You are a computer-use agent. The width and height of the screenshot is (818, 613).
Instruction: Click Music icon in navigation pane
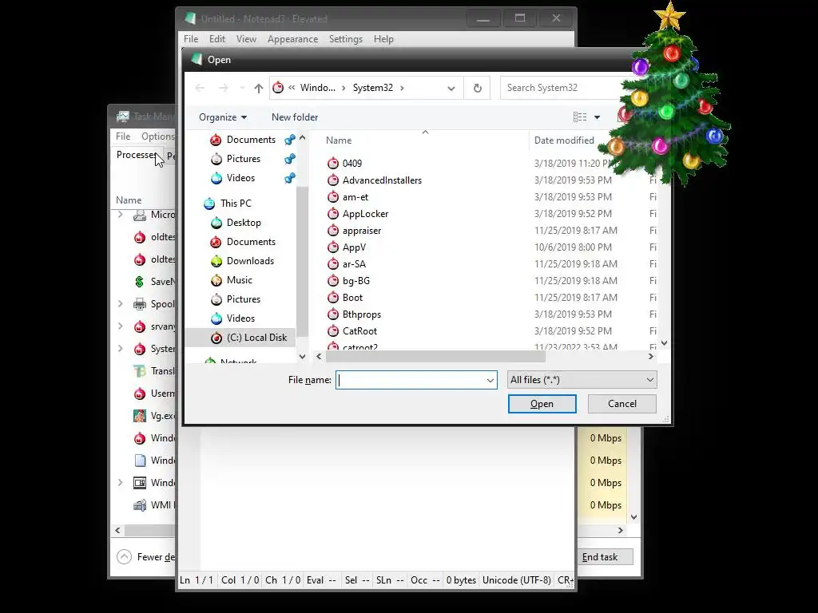[216, 280]
